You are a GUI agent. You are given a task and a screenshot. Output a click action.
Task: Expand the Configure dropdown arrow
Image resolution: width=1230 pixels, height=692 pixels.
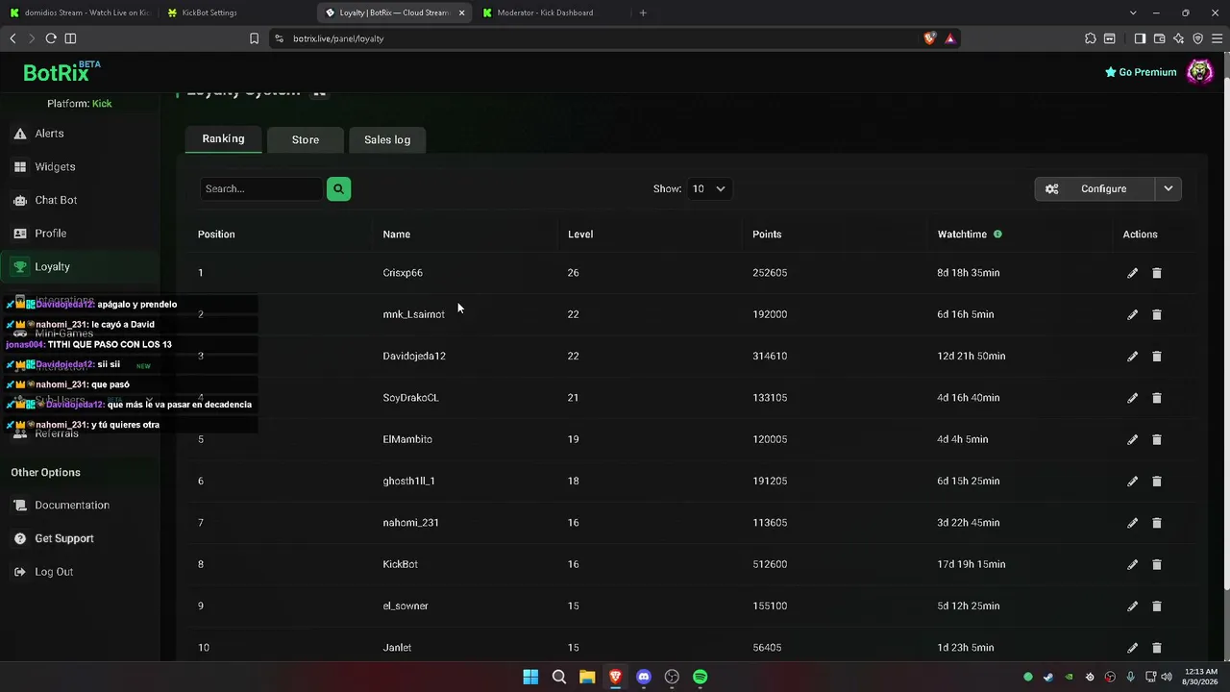point(1168,188)
